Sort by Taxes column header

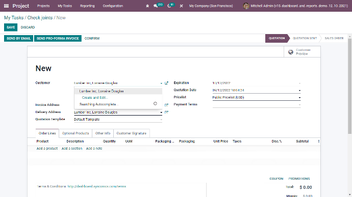coord(237,141)
